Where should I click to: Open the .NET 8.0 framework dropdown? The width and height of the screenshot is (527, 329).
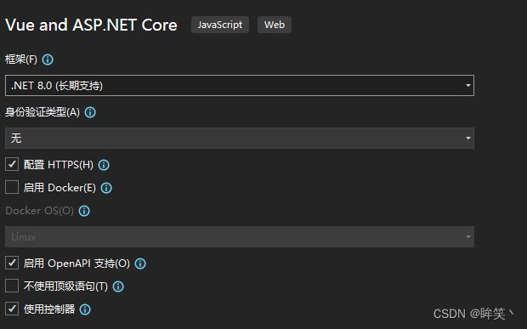240,85
